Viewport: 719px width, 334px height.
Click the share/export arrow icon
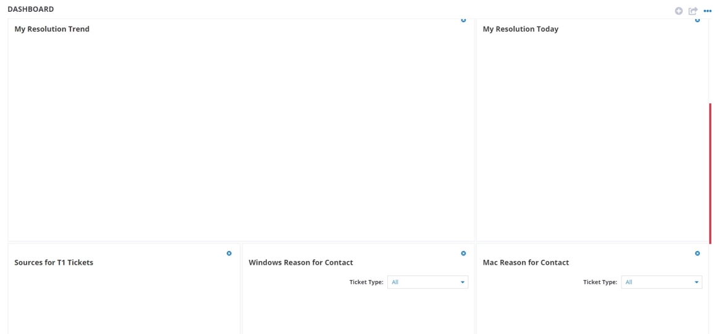[693, 10]
